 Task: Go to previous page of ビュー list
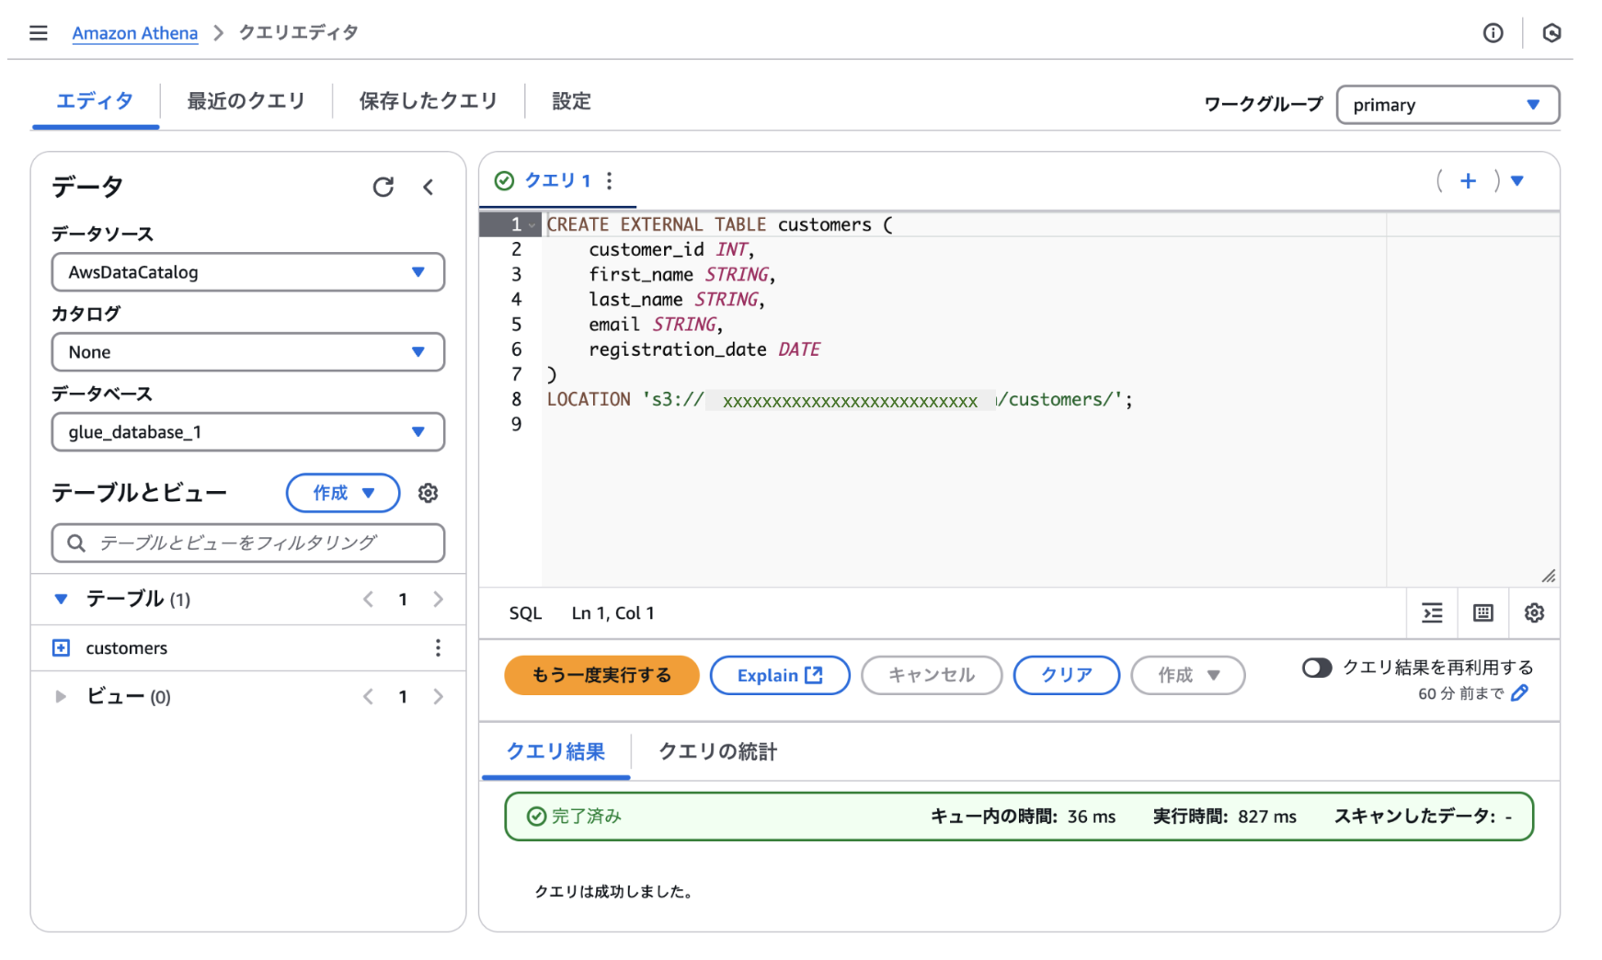pos(368,697)
